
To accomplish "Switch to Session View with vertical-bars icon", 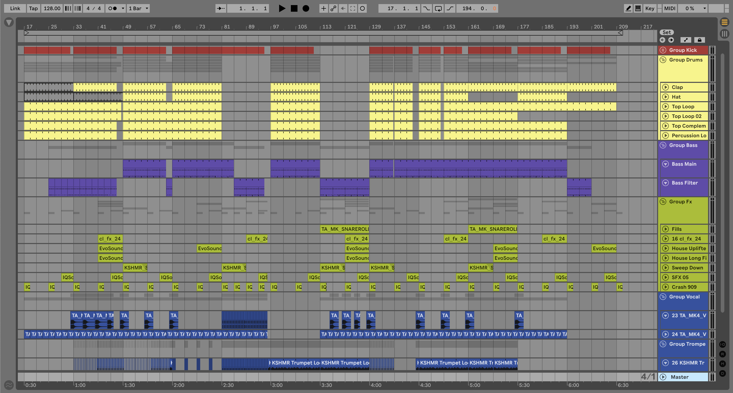I will coord(724,34).
